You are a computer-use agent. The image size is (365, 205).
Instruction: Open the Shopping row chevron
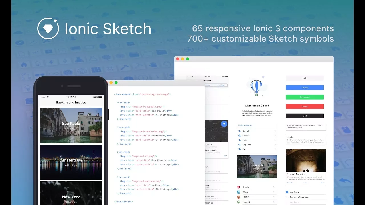[275, 131]
